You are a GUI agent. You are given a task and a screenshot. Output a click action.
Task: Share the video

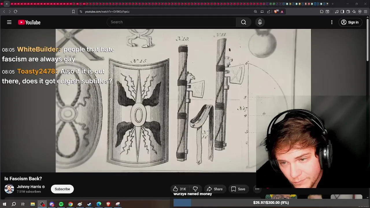click(215, 189)
